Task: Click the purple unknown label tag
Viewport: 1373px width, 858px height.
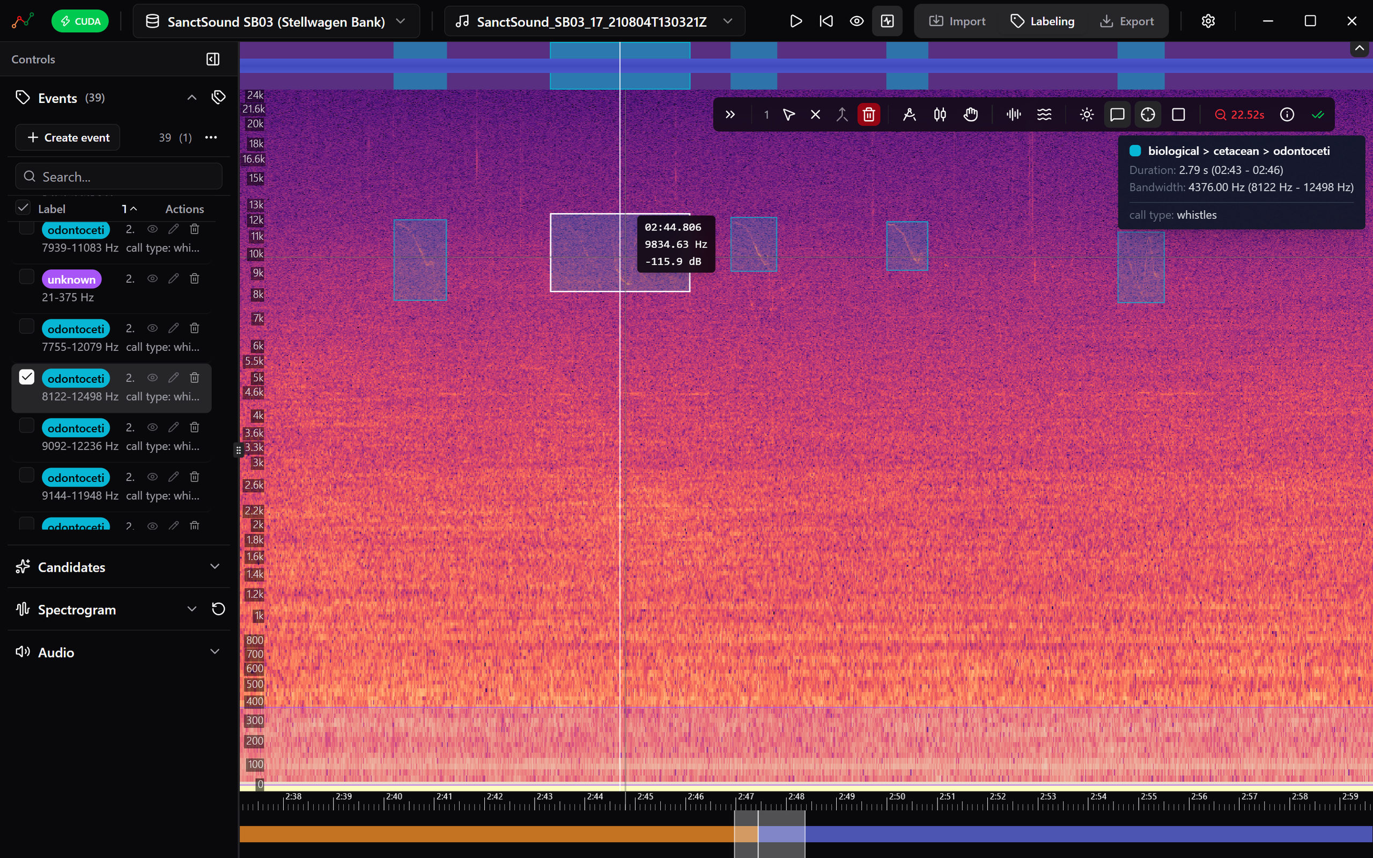Action: (71, 279)
